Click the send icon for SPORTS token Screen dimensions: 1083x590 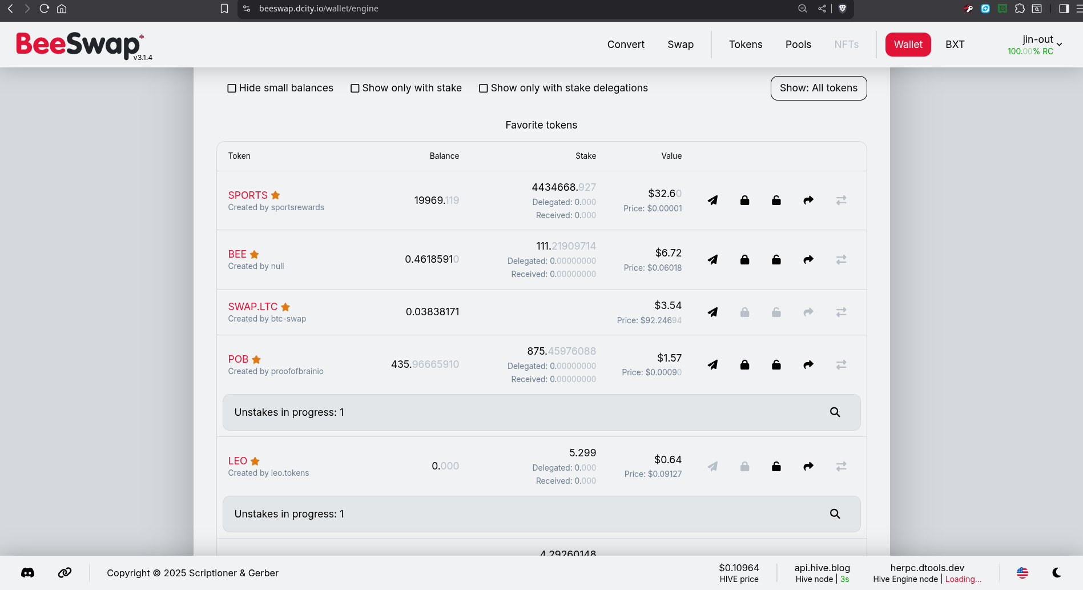[x=712, y=200]
